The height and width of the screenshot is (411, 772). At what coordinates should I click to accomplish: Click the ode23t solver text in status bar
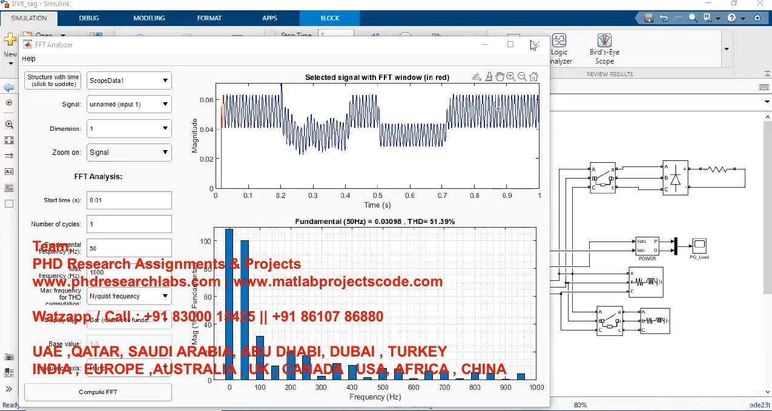coord(760,405)
